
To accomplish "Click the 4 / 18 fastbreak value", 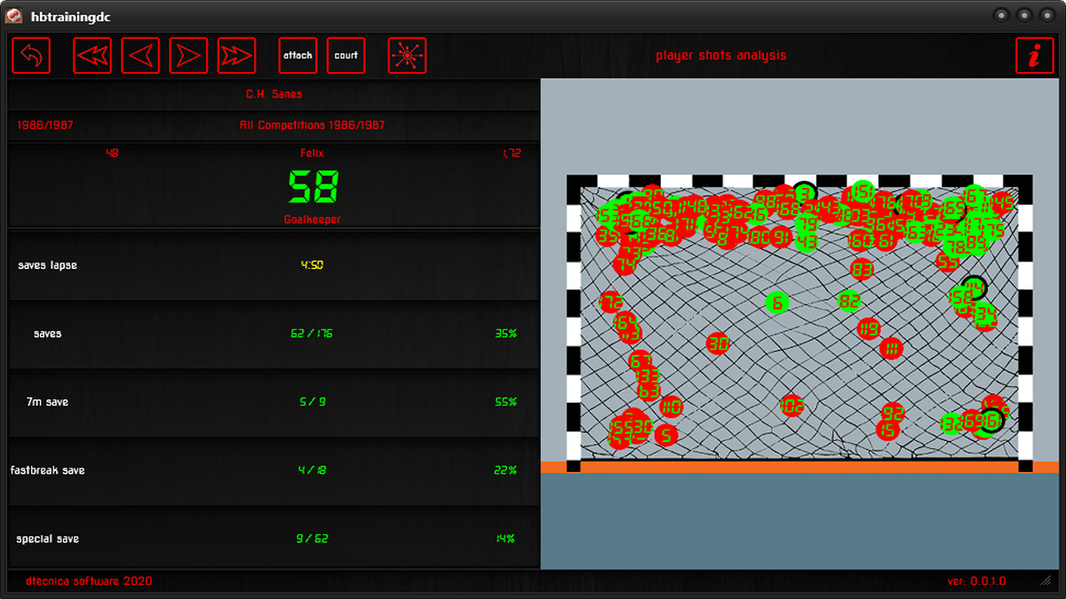I will click(312, 470).
